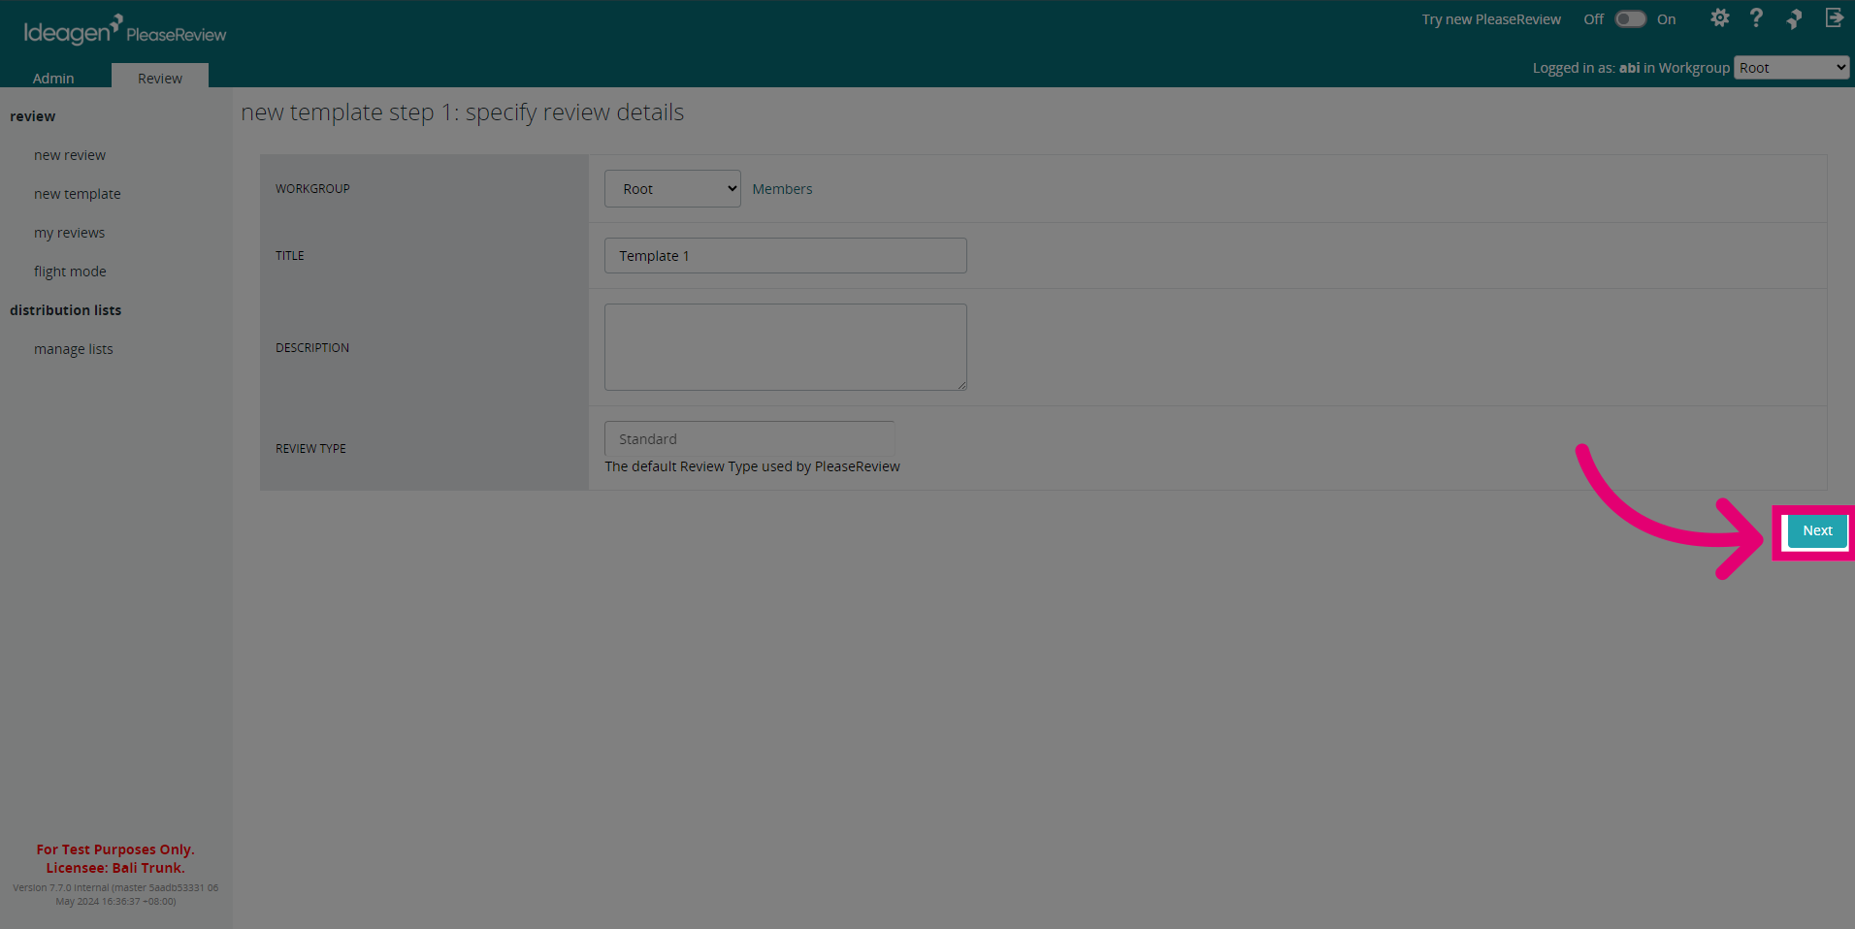Open the settings gear icon
Image resolution: width=1855 pixels, height=929 pixels.
click(x=1719, y=18)
